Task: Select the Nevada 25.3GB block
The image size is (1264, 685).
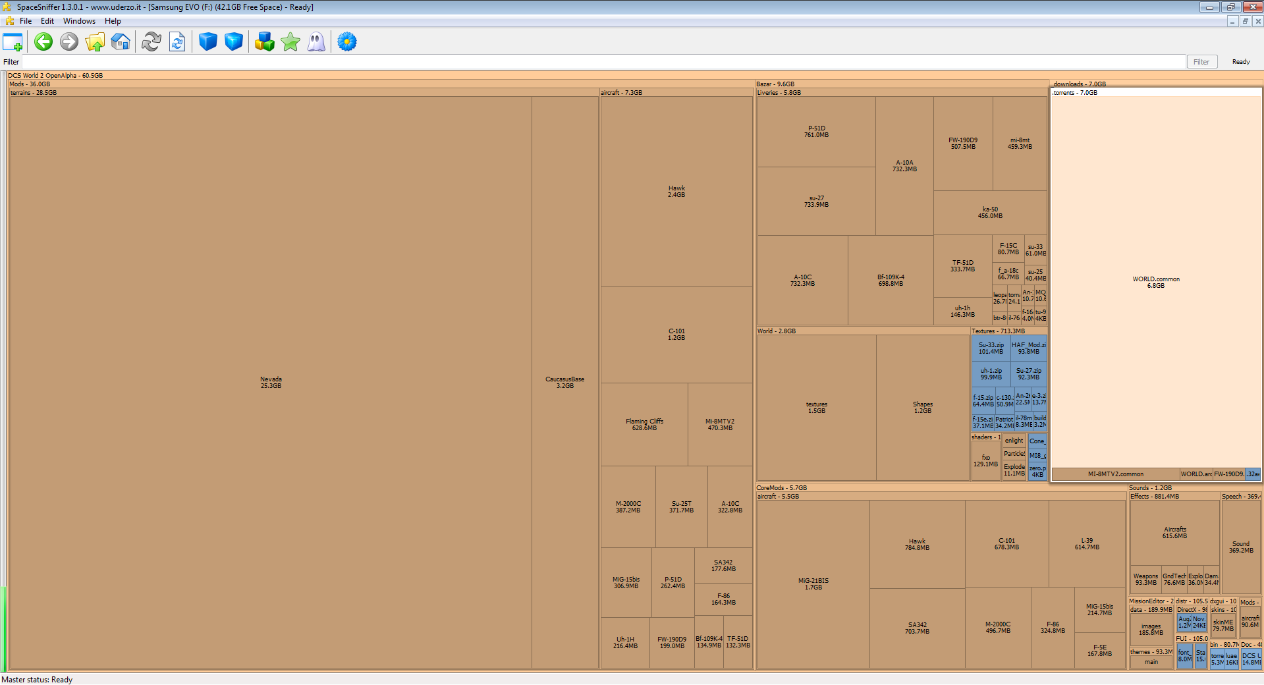Action: pyautogui.click(x=271, y=383)
